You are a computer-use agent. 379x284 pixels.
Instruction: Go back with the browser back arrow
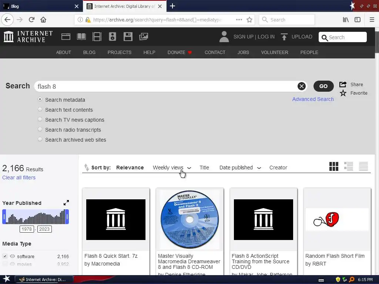click(7, 20)
